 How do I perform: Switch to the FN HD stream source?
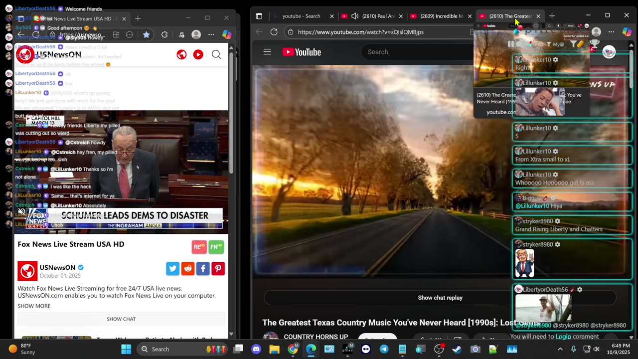click(x=216, y=247)
